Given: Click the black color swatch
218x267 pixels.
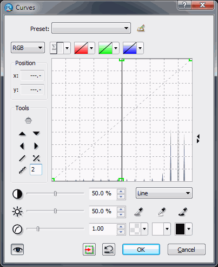Looking at the screenshot, I should pyautogui.click(x=180, y=229).
